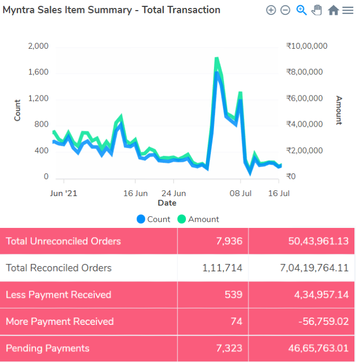Image resolution: width=356 pixels, height=362 pixels.
Task: Click the 24 Jun date axis label
Action: tap(174, 193)
